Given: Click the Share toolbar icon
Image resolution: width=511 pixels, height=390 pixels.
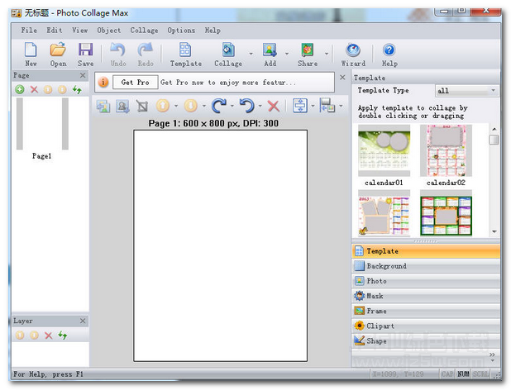Looking at the screenshot, I should pos(308,55).
